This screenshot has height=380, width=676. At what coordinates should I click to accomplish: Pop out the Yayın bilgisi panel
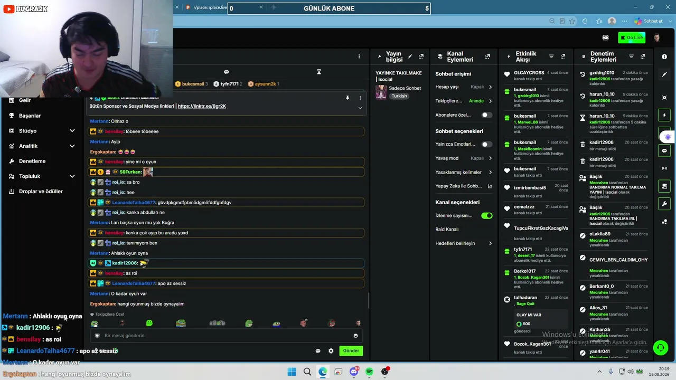(421, 56)
